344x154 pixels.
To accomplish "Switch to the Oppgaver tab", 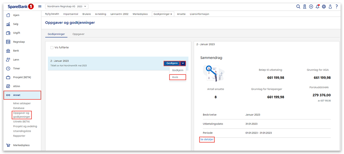I will tap(78, 34).
